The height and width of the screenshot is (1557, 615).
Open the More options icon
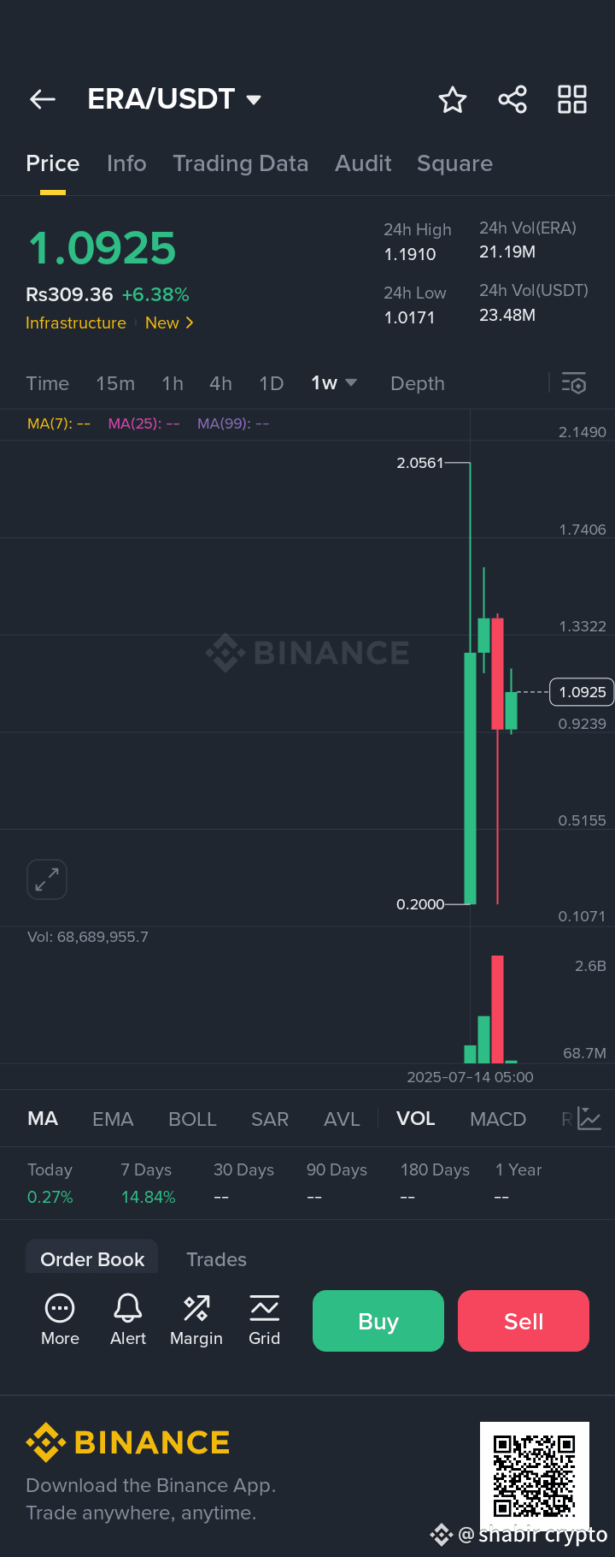coord(60,1320)
